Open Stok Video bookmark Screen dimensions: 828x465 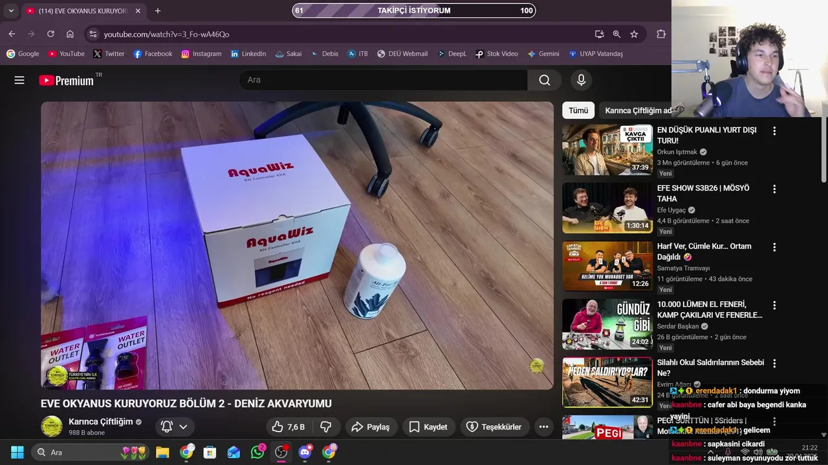(x=497, y=54)
